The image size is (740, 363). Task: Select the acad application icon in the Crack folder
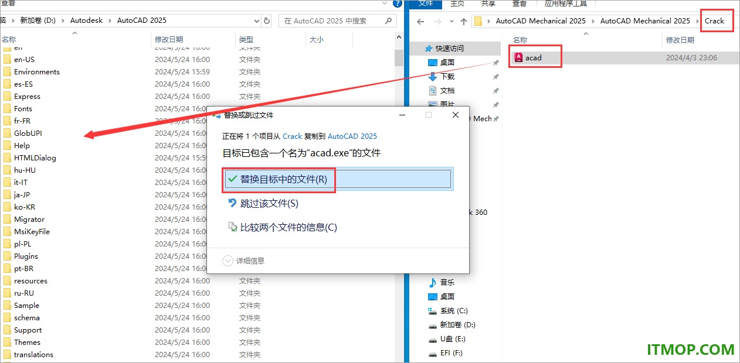pos(518,57)
